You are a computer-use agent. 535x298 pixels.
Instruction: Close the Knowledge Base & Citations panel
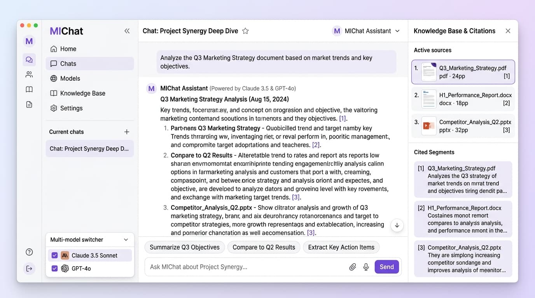[x=508, y=31]
